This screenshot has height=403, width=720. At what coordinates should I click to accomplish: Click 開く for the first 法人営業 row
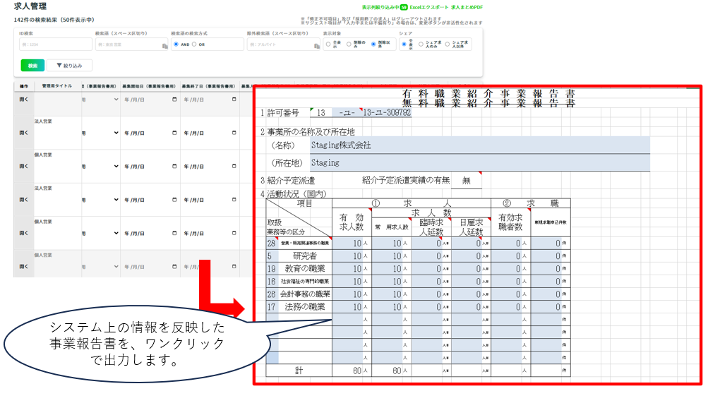23,133
